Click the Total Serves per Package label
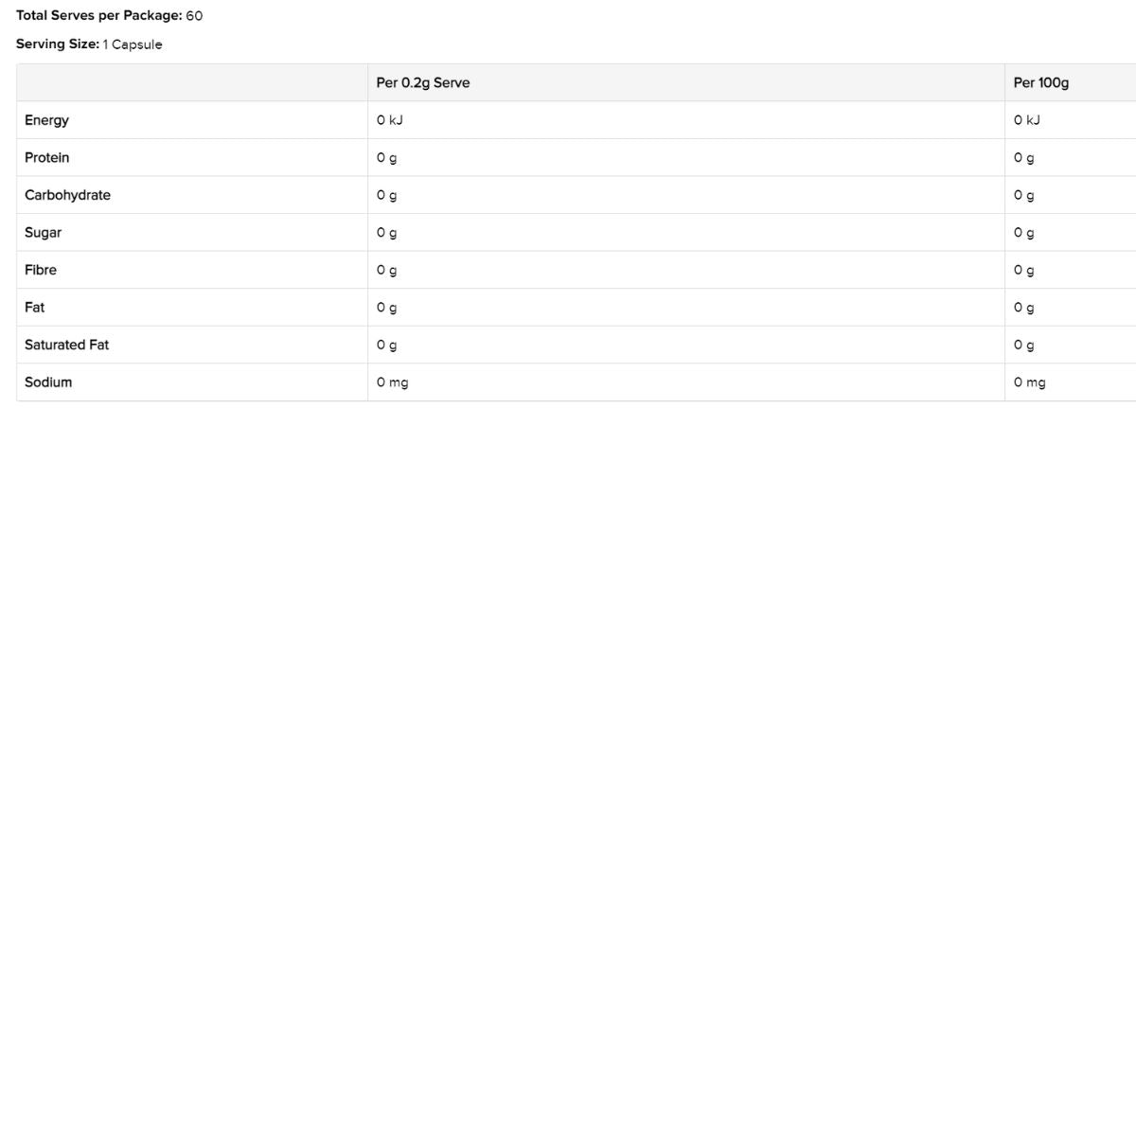The height and width of the screenshot is (1136, 1136). (98, 15)
